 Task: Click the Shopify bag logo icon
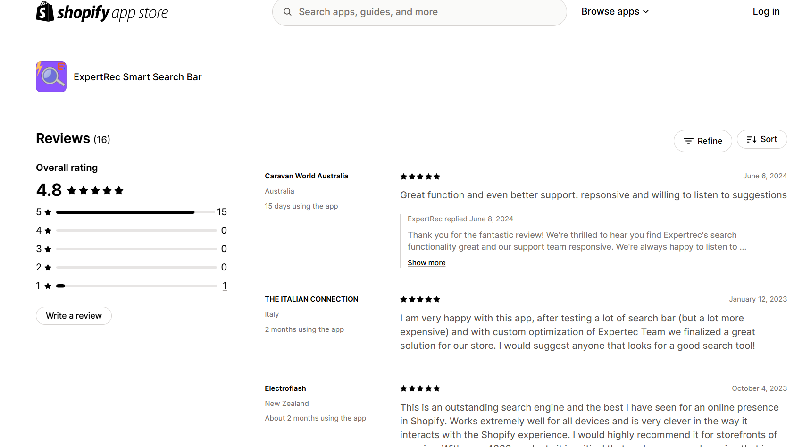tap(45, 11)
